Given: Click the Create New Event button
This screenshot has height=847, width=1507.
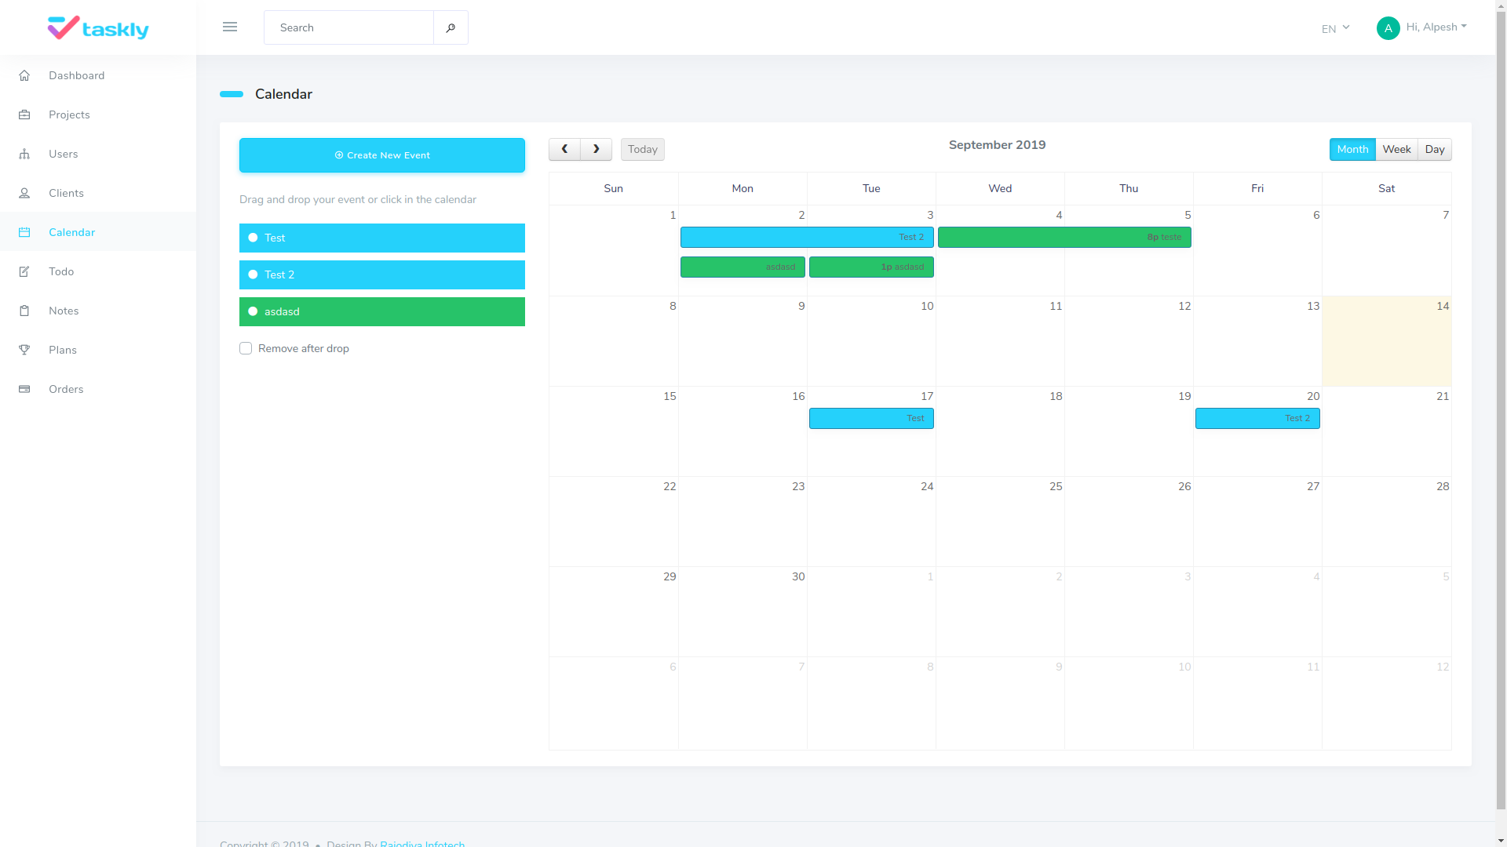Looking at the screenshot, I should tap(382, 154).
